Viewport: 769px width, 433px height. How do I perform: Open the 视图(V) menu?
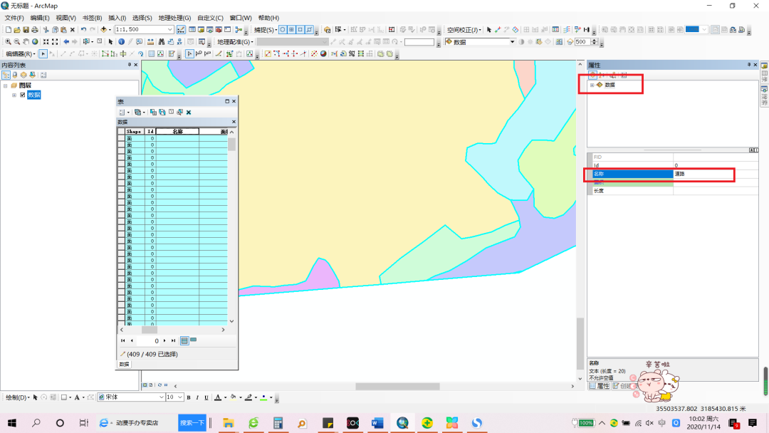coord(66,18)
